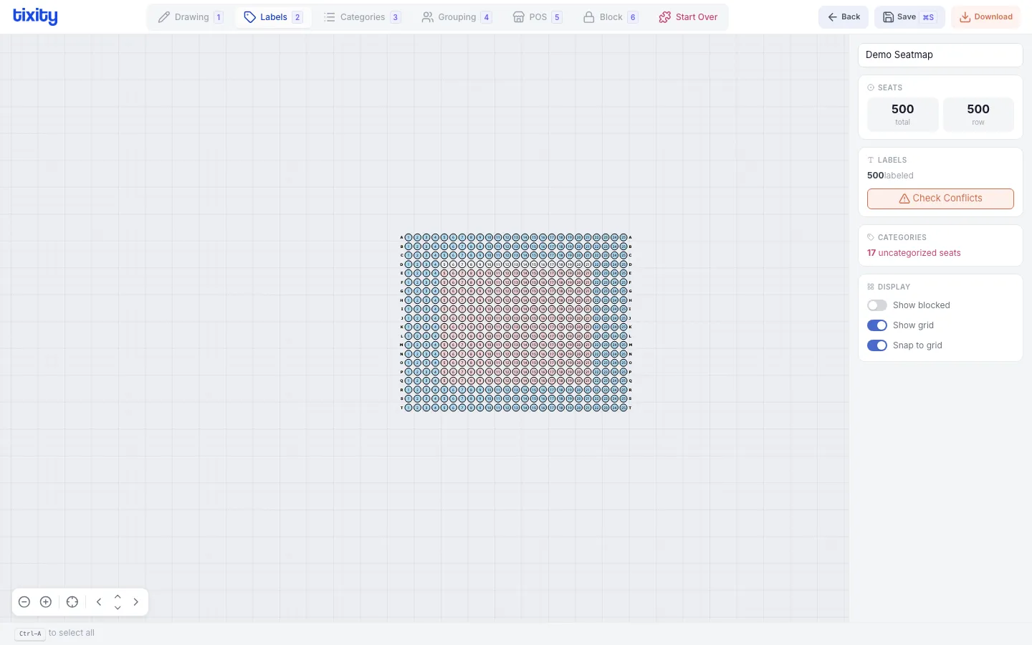Download the seatmap
Image resolution: width=1032 pixels, height=645 pixels.
(985, 17)
